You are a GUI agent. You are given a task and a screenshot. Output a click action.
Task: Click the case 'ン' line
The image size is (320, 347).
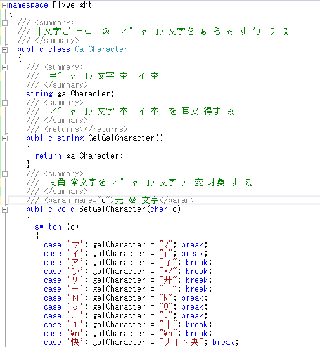[x=128, y=272]
